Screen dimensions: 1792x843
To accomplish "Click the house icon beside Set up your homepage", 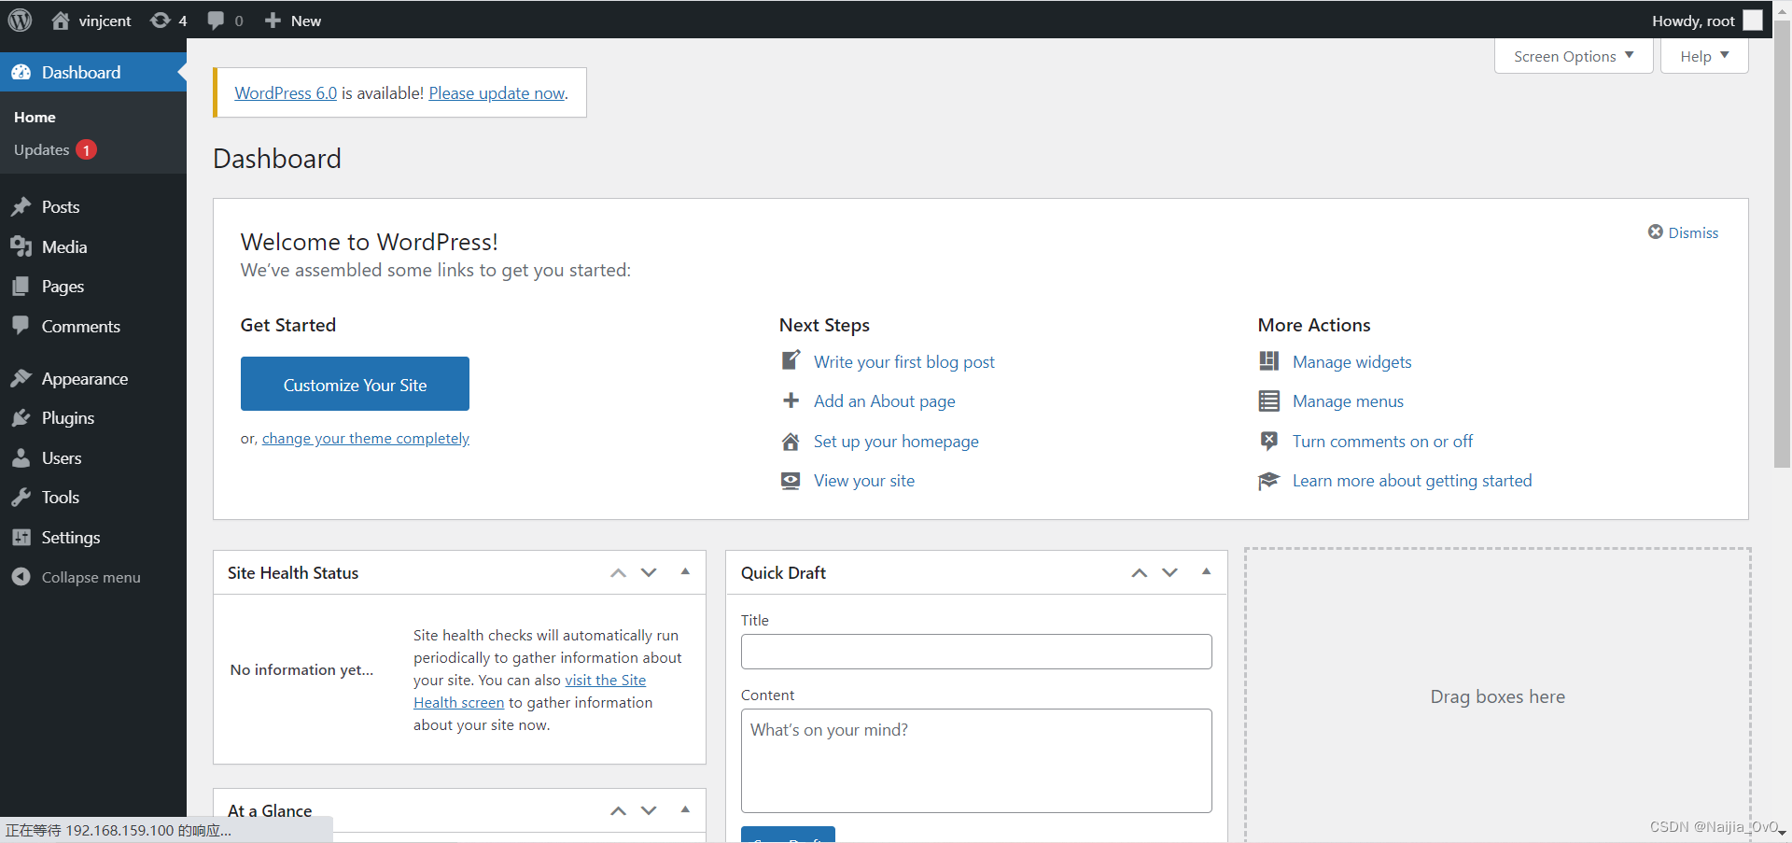I will [791, 441].
